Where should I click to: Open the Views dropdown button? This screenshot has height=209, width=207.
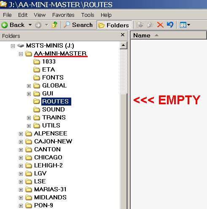[185, 25]
